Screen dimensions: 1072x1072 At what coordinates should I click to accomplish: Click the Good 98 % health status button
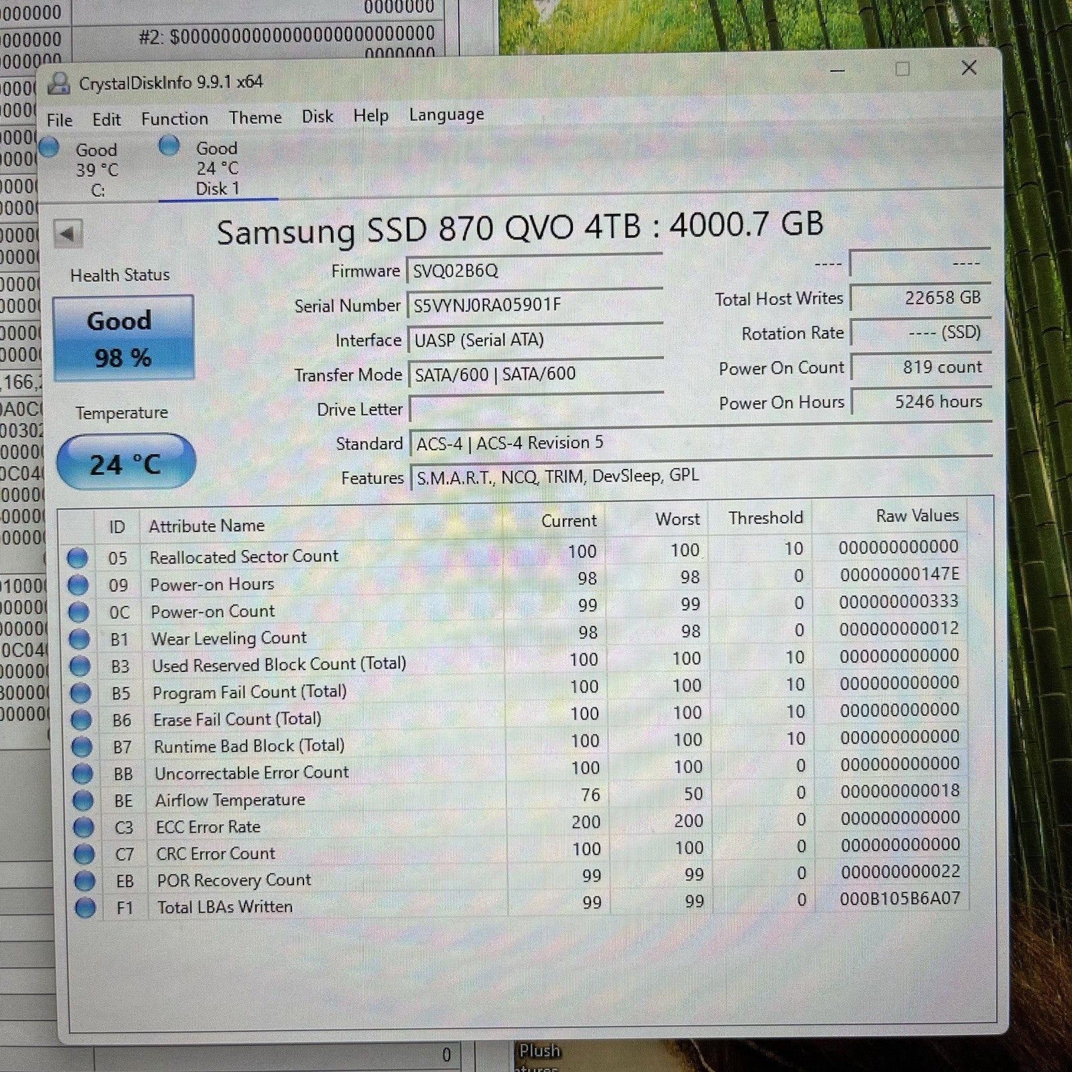point(123,338)
